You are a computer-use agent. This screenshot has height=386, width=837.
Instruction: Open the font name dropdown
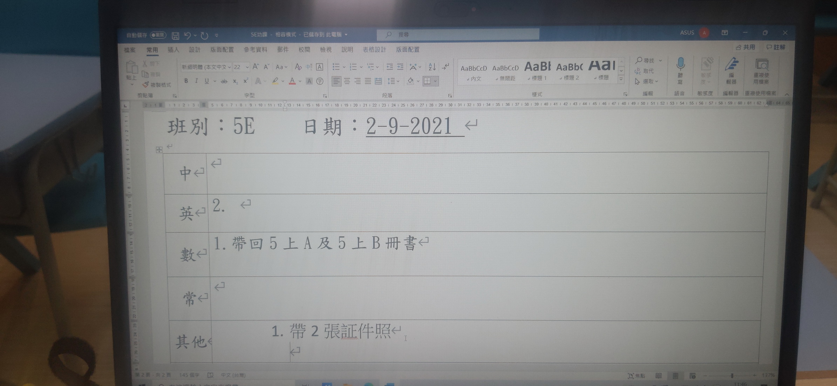(x=230, y=67)
